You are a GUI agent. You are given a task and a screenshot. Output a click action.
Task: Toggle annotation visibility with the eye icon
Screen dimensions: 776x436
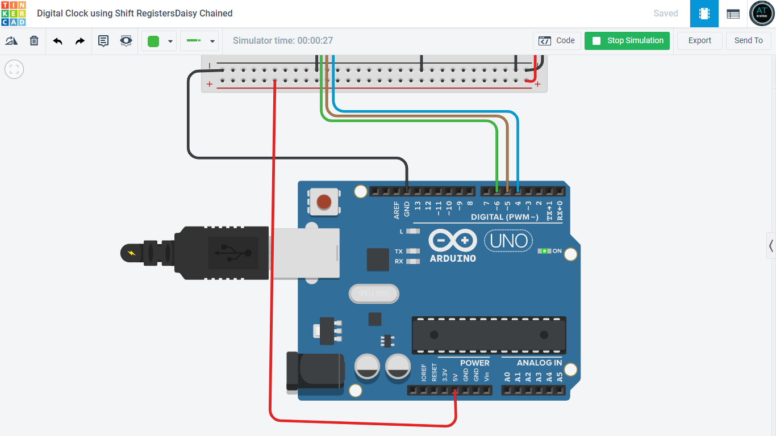tap(126, 40)
